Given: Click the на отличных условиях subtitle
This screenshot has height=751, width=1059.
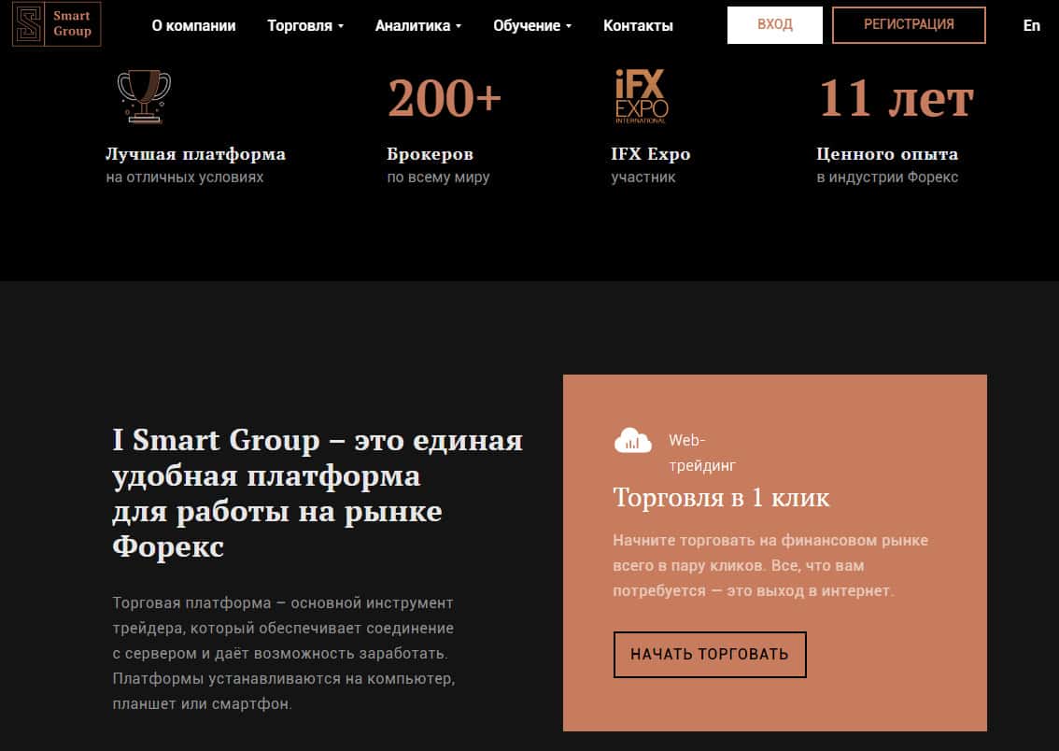Looking at the screenshot, I should pyautogui.click(x=184, y=177).
